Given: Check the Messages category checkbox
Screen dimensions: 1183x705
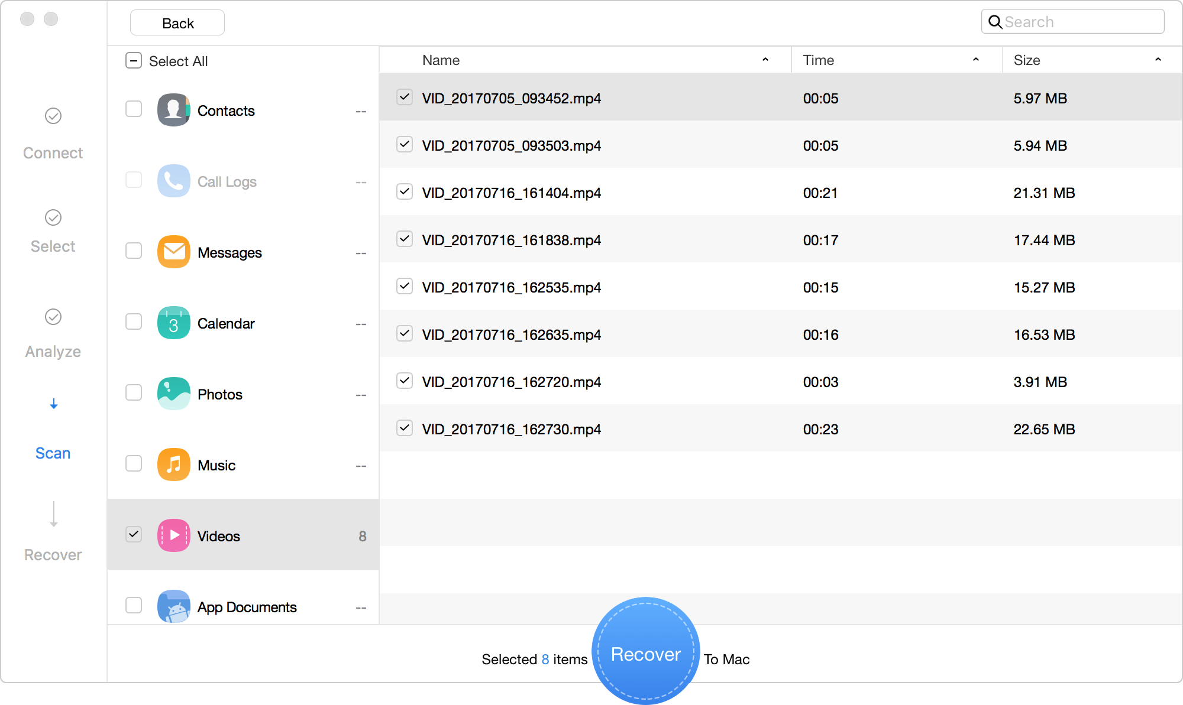Looking at the screenshot, I should [134, 251].
